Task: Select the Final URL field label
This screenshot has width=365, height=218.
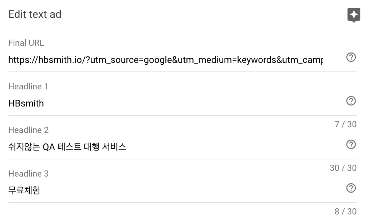Action: coord(26,43)
